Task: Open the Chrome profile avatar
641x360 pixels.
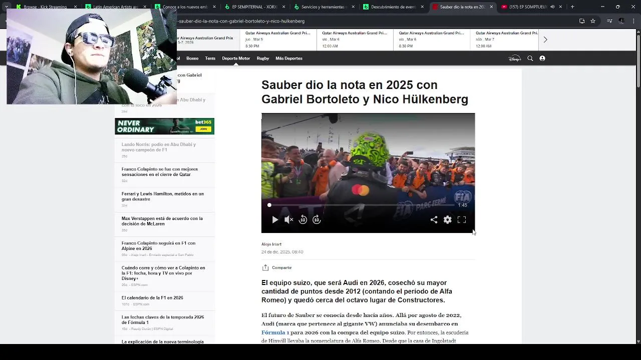Action: [x=621, y=21]
